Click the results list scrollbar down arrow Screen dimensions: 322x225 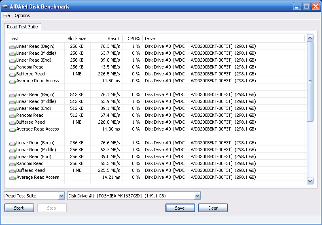[x=310, y=181]
